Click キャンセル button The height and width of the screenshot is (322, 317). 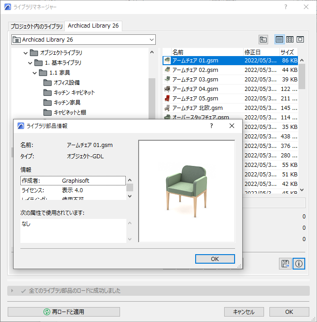click(x=244, y=312)
